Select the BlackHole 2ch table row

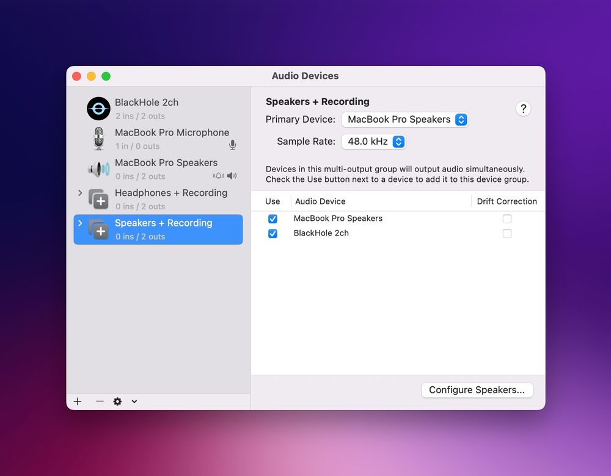398,234
